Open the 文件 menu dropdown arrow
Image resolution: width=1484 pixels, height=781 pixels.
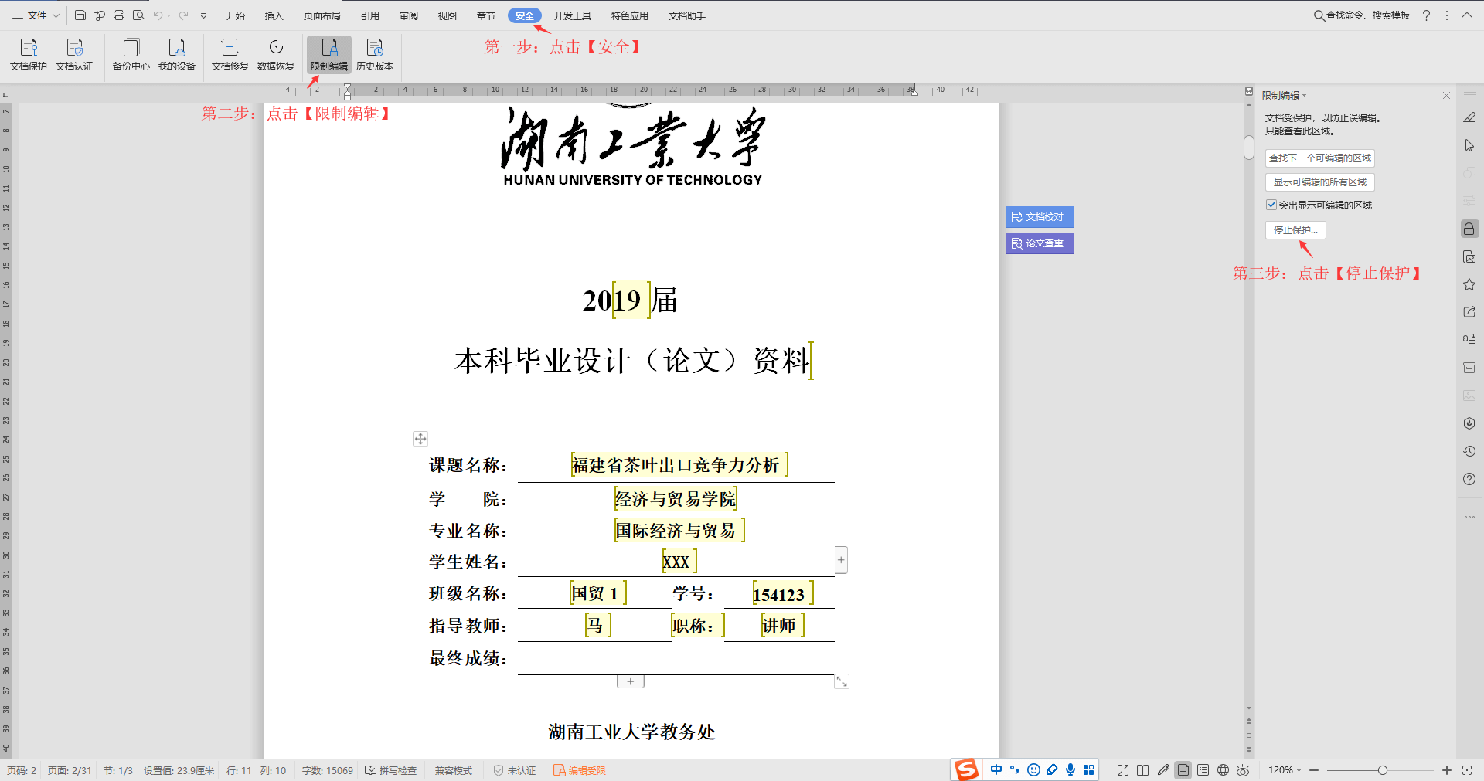click(x=56, y=15)
